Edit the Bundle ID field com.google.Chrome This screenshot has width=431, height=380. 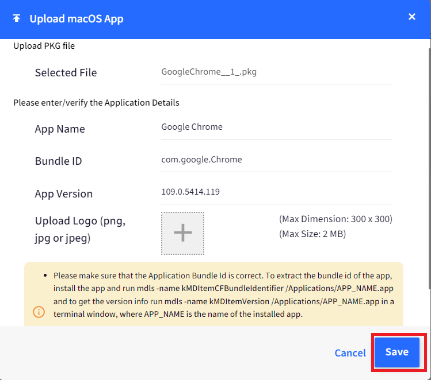(277, 160)
